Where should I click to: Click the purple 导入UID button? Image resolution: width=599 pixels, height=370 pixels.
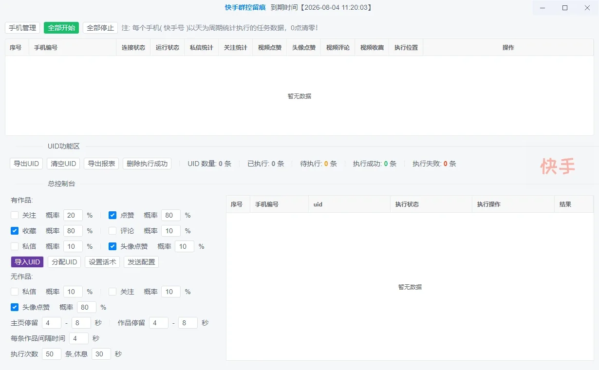(x=27, y=262)
